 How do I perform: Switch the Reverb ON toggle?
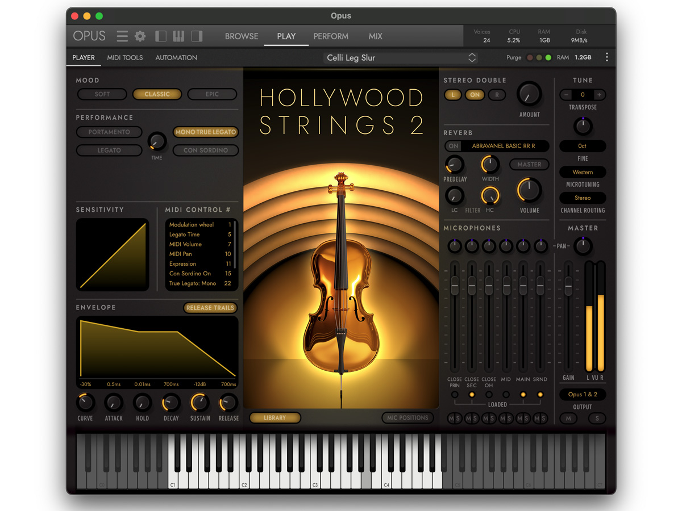click(454, 146)
